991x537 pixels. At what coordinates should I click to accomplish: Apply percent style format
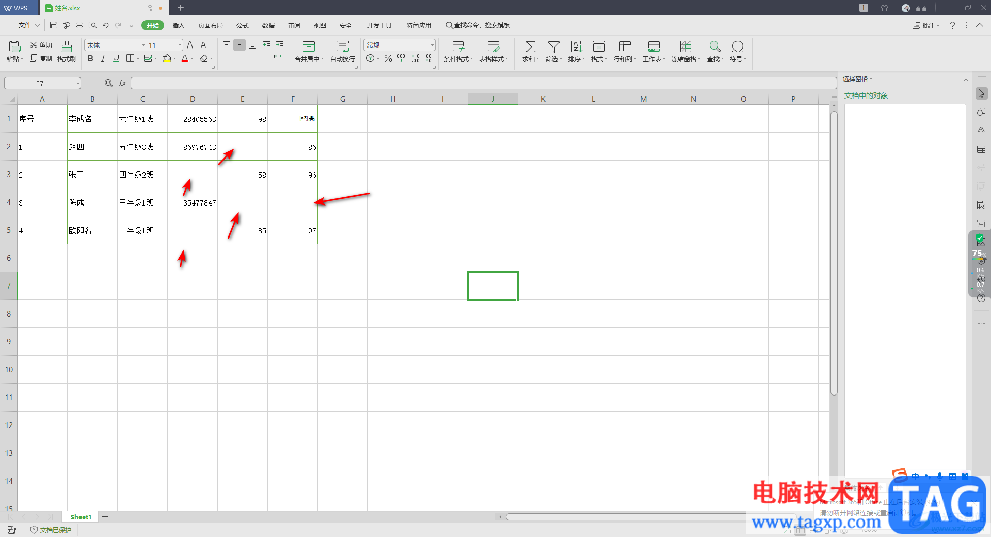pyautogui.click(x=388, y=58)
